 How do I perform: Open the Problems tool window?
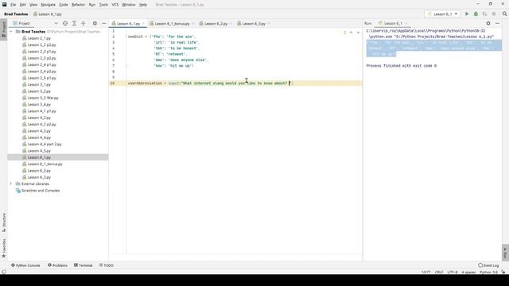click(57, 265)
